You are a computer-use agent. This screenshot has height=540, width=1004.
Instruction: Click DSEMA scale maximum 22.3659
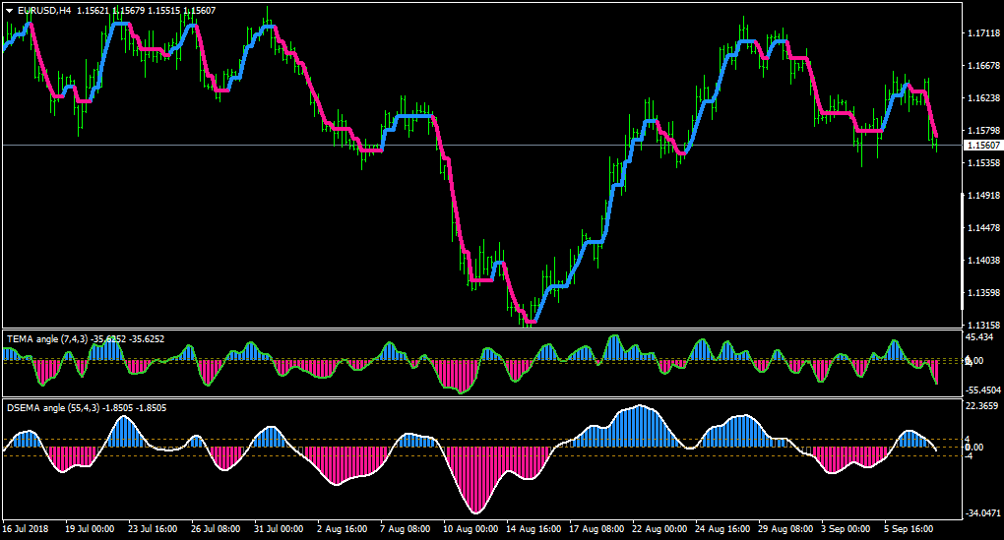tap(982, 405)
